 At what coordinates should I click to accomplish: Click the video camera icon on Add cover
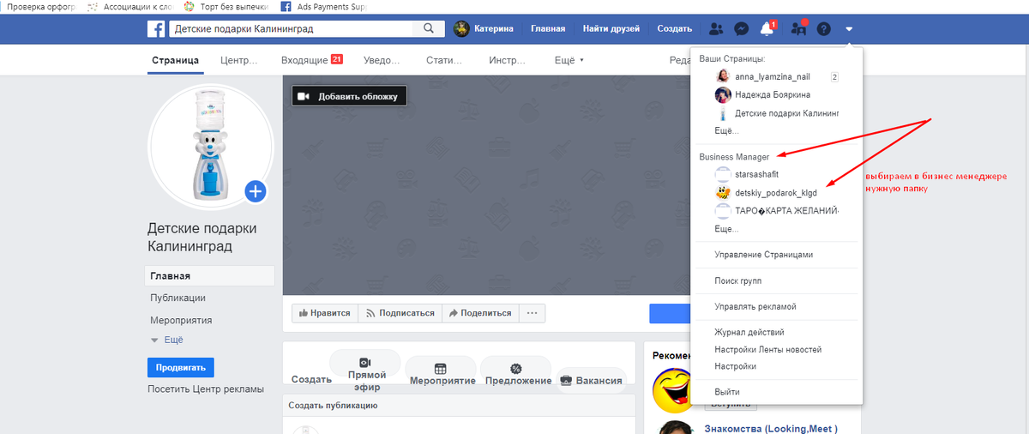click(x=303, y=96)
